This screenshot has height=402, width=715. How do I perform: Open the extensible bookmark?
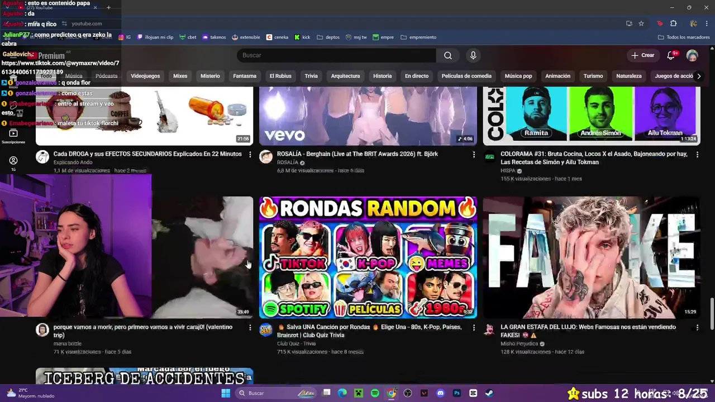[246, 37]
